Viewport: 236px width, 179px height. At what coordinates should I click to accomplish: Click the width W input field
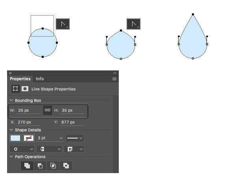point(29,111)
